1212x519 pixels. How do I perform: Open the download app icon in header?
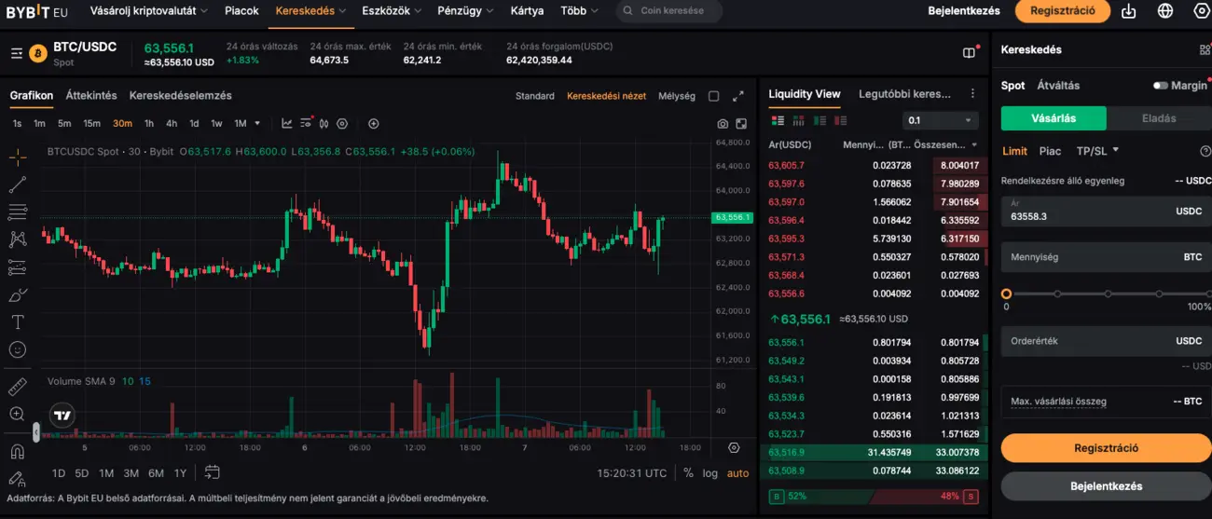point(1129,11)
